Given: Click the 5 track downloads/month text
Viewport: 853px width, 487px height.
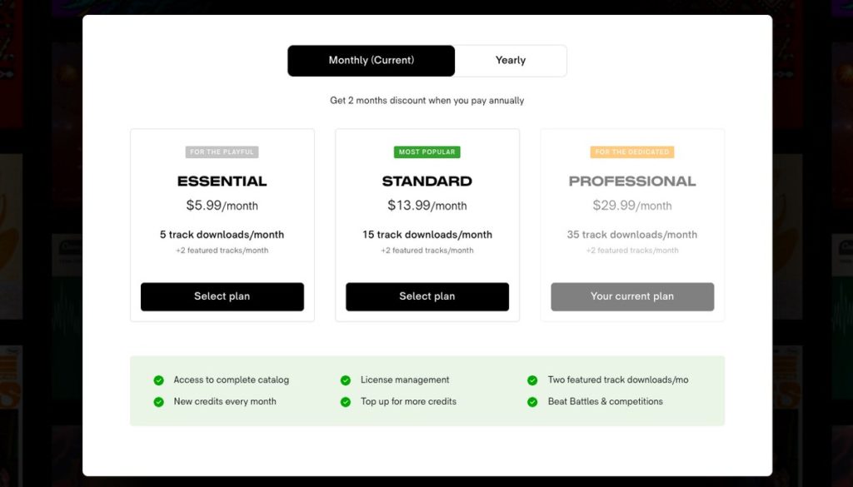Looking at the screenshot, I should [x=222, y=234].
